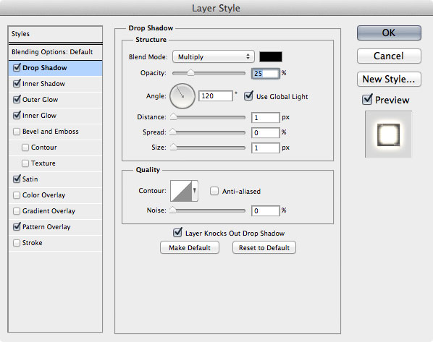This screenshot has height=342, width=433.
Task: Click the Size pixel field
Action: (x=266, y=148)
